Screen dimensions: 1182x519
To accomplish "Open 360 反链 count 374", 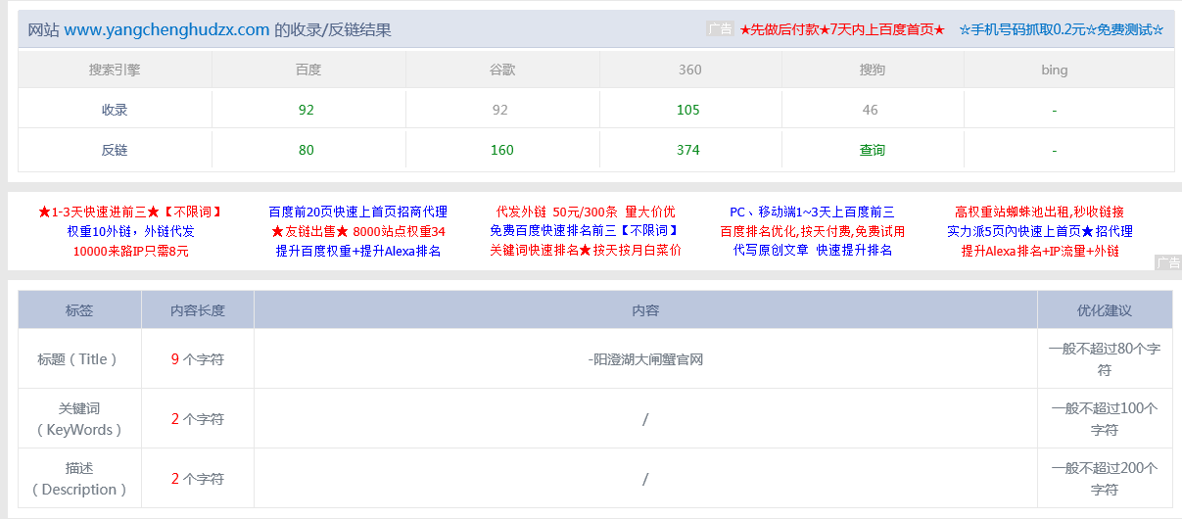I will tap(688, 150).
